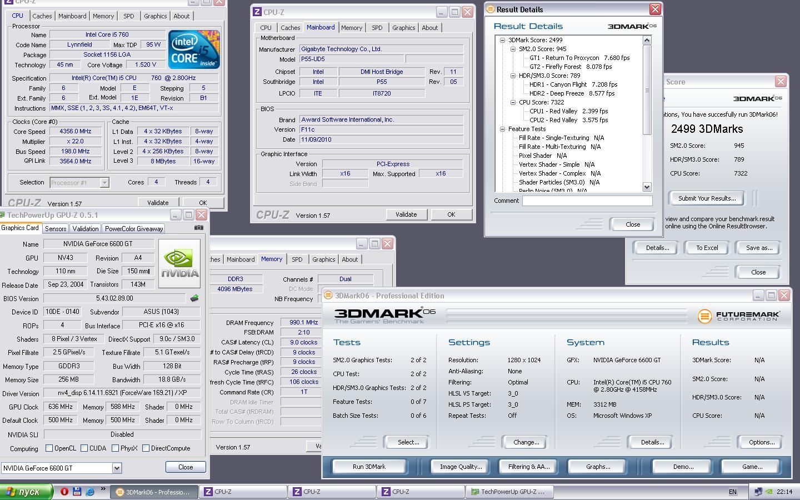Viewport: 800px width, 500px height.
Task: Toggle the CUDA checkbox
Action: click(x=84, y=448)
